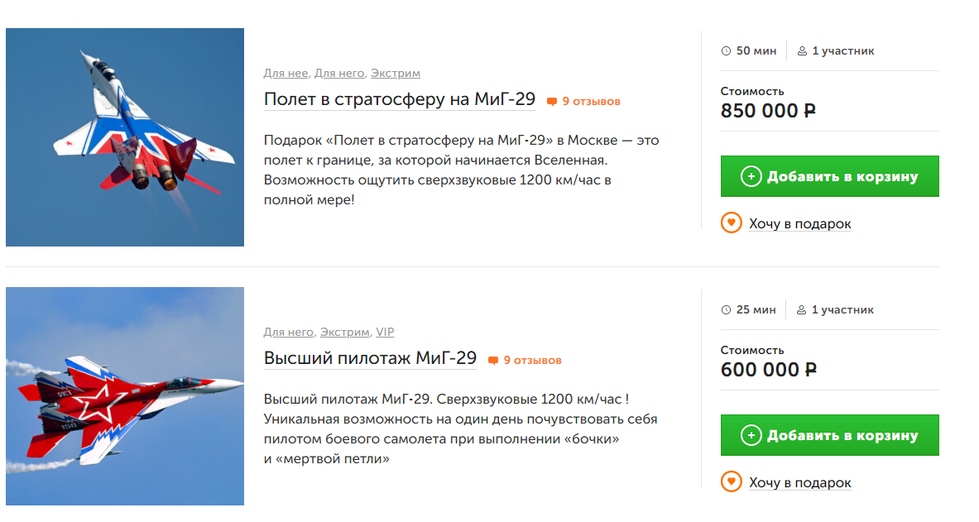Open Для него tag on second listing
979x522 pixels.
[x=289, y=333]
